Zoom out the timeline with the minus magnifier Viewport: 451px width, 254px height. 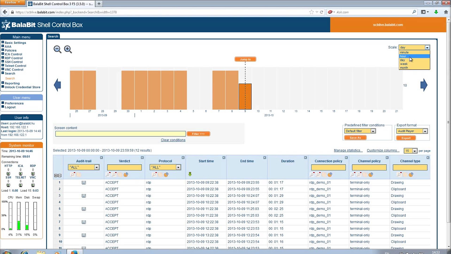coord(57,49)
